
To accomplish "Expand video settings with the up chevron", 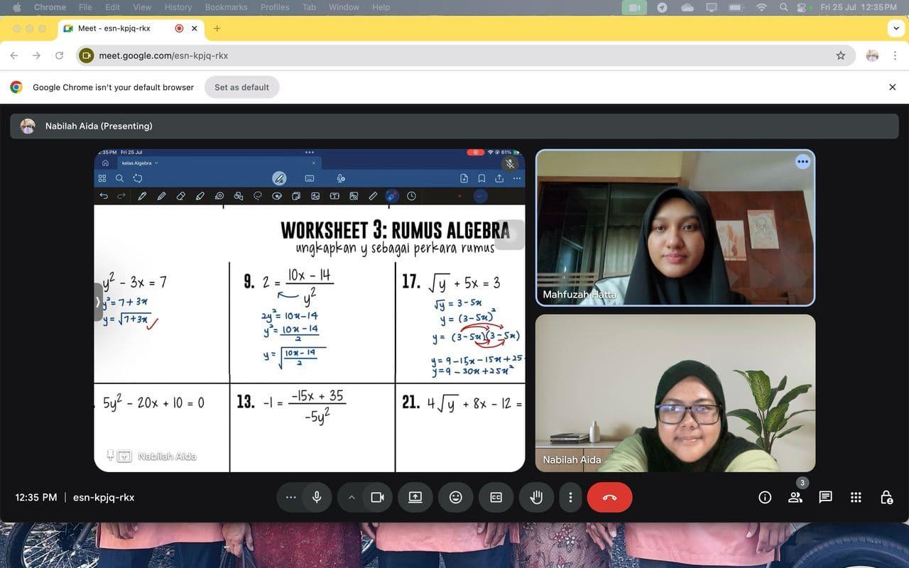I will [x=351, y=498].
